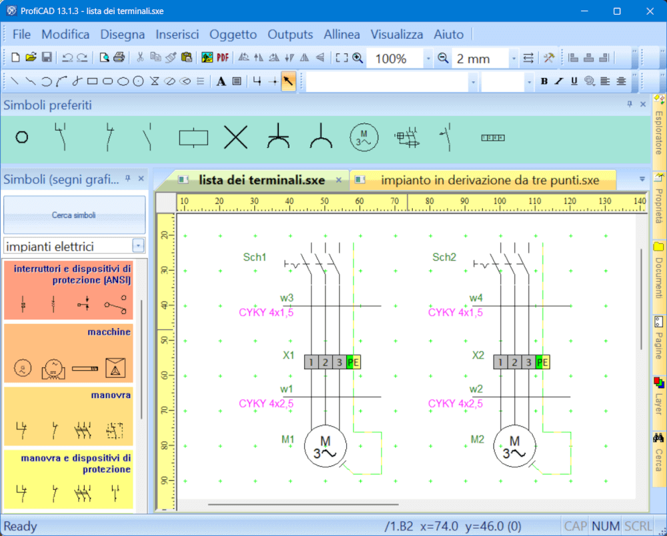Select the ellipse drawing tool

(123, 81)
